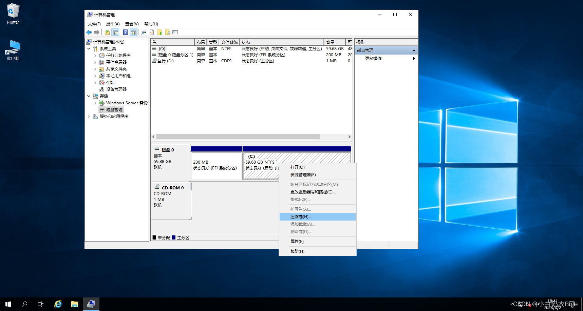The width and height of the screenshot is (583, 311).
Task: Sort by the 布局 column header
Action: coord(201,42)
